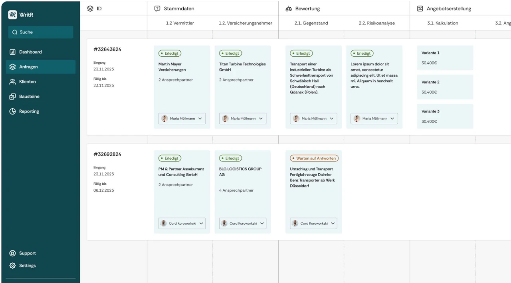This screenshot has height=283, width=511.
Task: Select Anfragen in the sidebar menu
Action: pyautogui.click(x=40, y=67)
